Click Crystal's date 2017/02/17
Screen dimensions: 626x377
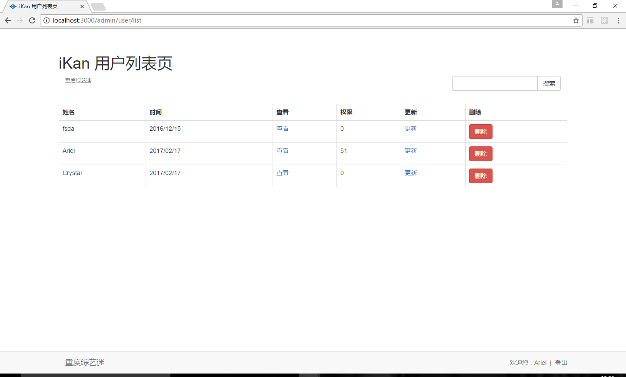click(x=165, y=173)
